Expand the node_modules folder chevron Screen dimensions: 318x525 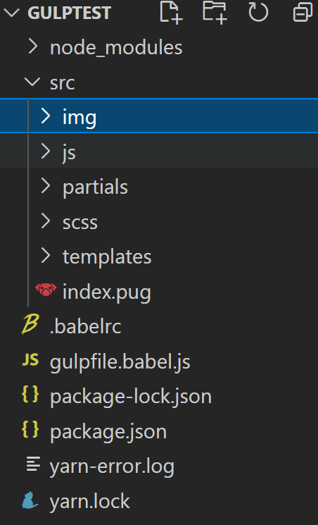click(33, 47)
